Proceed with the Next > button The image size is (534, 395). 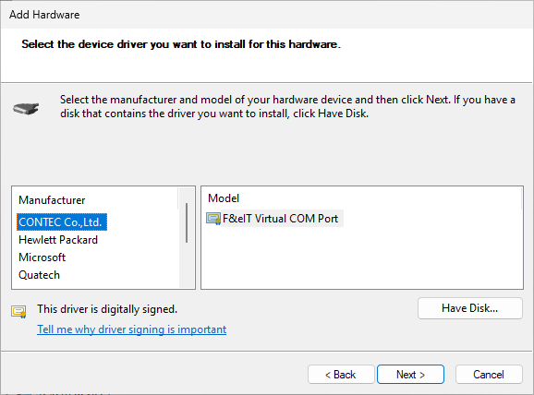click(x=410, y=375)
